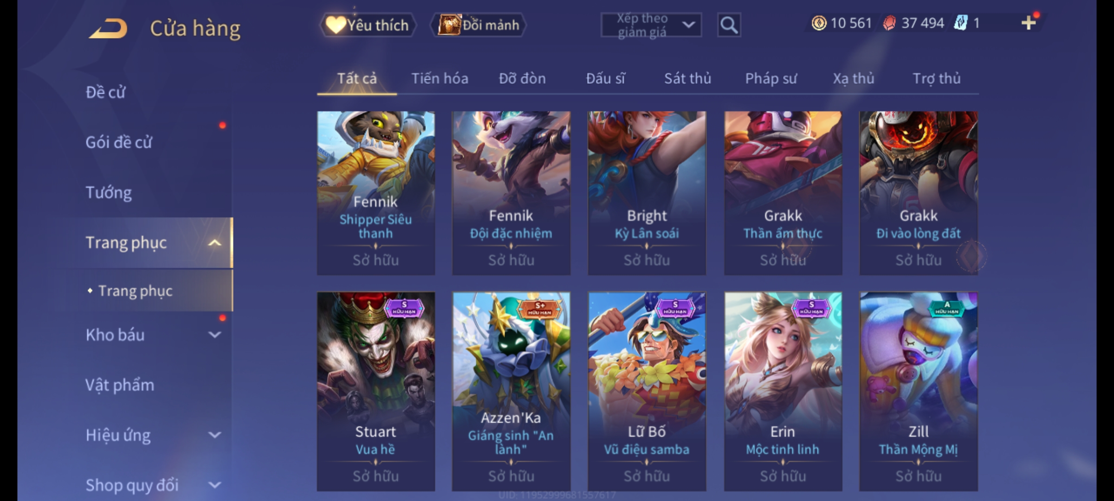1114x501 pixels.
Task: Tap the plus icon to add currency
Action: [x=1029, y=23]
